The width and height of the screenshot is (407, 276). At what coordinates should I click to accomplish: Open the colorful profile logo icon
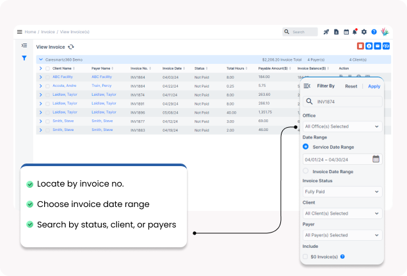[385, 32]
